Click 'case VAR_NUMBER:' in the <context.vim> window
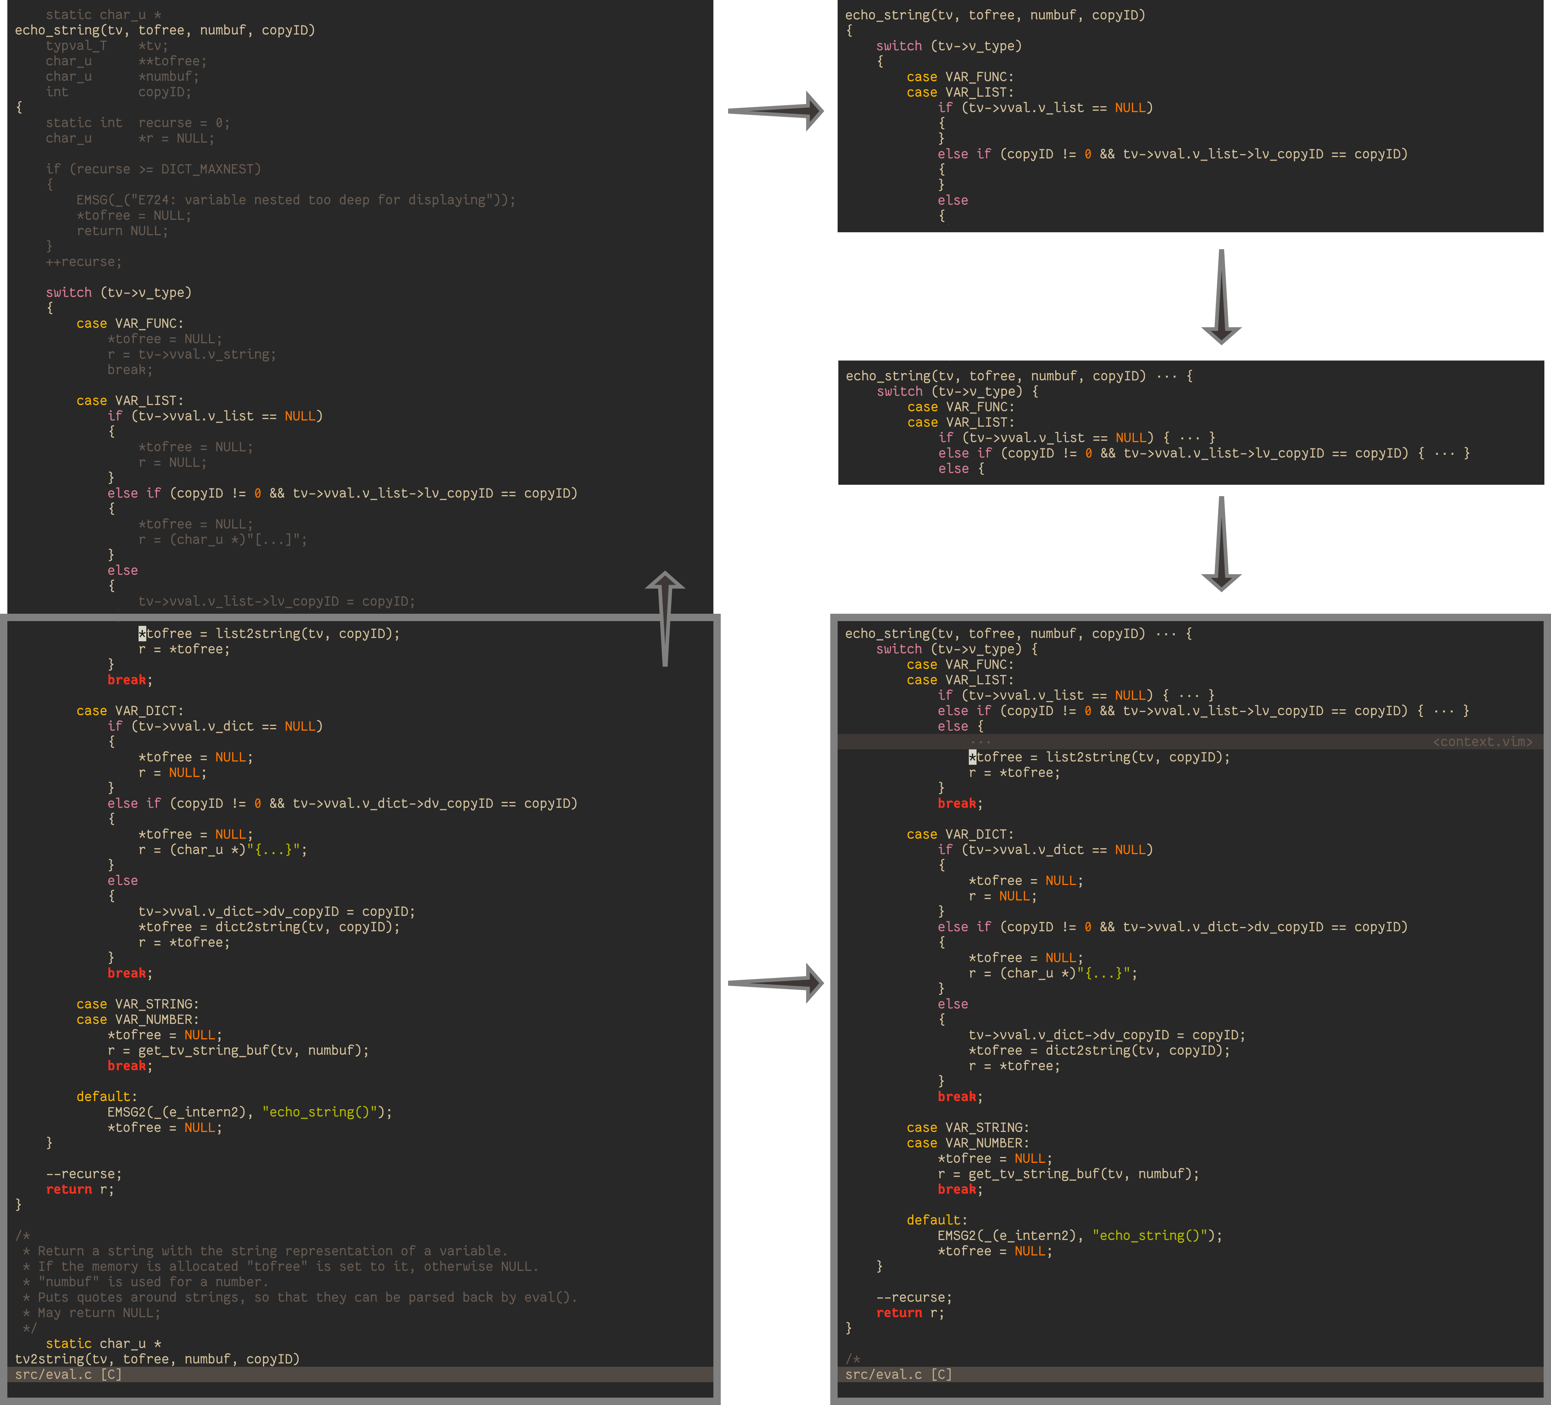 click(x=968, y=1143)
